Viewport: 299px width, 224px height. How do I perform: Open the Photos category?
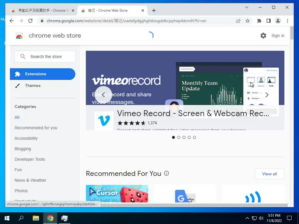point(21,191)
